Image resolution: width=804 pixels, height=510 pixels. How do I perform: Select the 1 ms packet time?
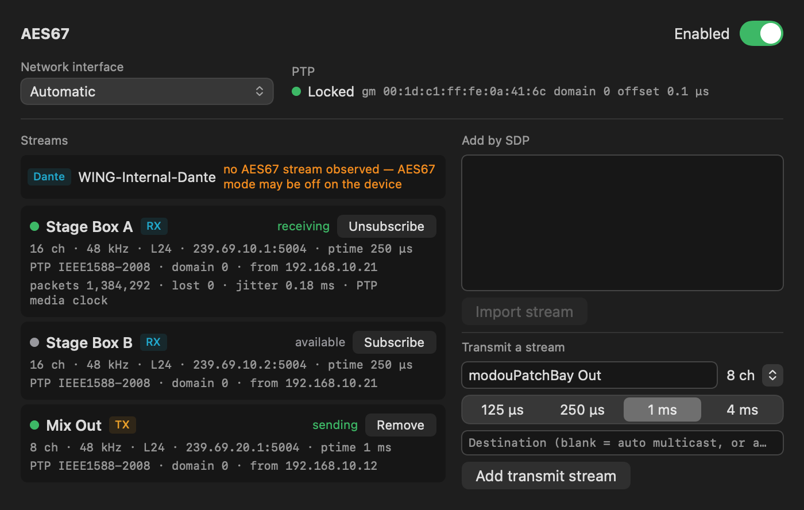662,409
